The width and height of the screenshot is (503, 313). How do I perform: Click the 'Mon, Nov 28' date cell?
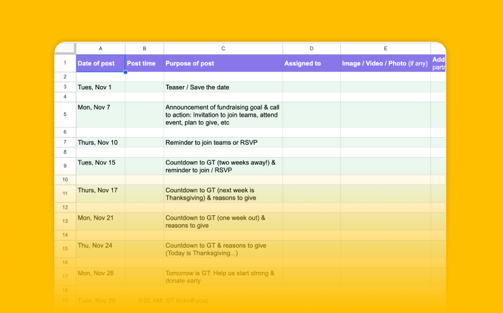click(101, 276)
